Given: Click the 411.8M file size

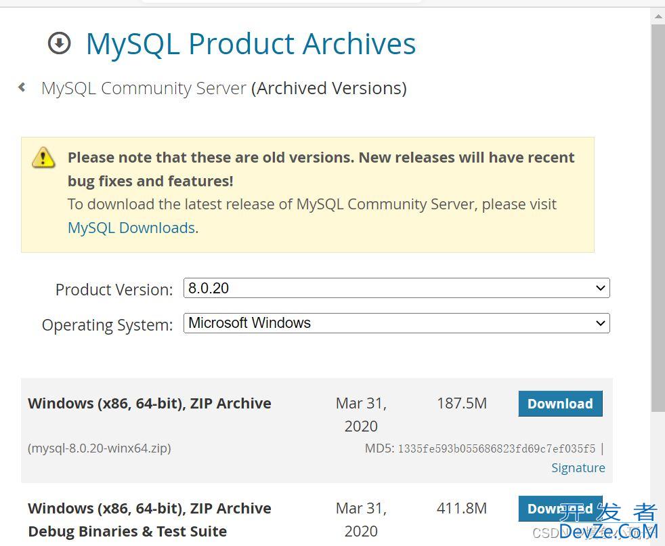Looking at the screenshot, I should [462, 508].
